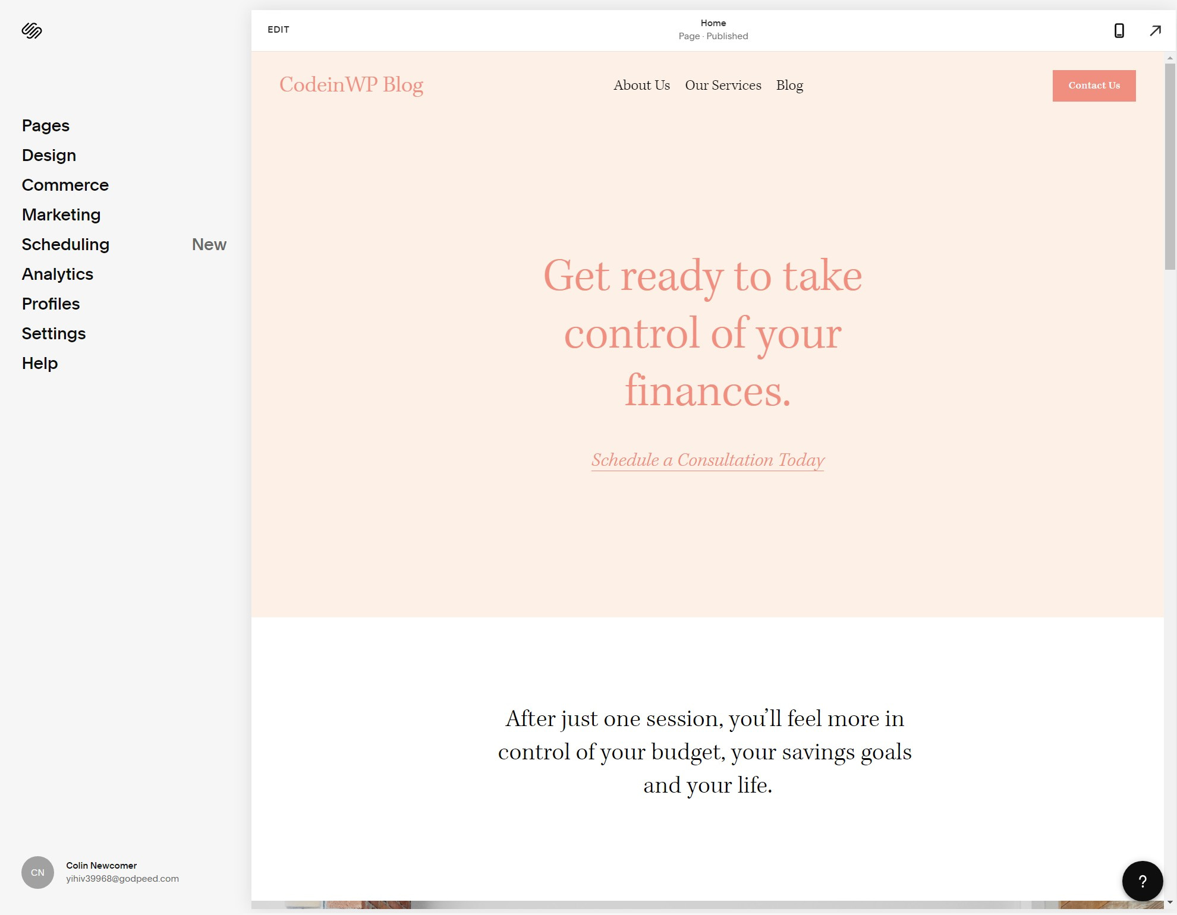Open the new Scheduling section
Screen dimensions: 1177x915
[65, 244]
